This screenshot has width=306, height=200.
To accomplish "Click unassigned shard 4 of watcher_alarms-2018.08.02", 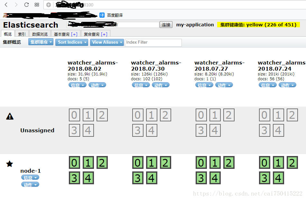I will tap(88, 130).
